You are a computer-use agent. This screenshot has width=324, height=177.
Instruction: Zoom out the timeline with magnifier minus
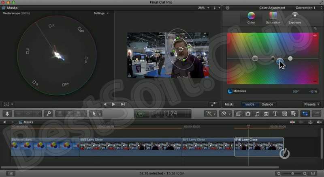(x=279, y=173)
